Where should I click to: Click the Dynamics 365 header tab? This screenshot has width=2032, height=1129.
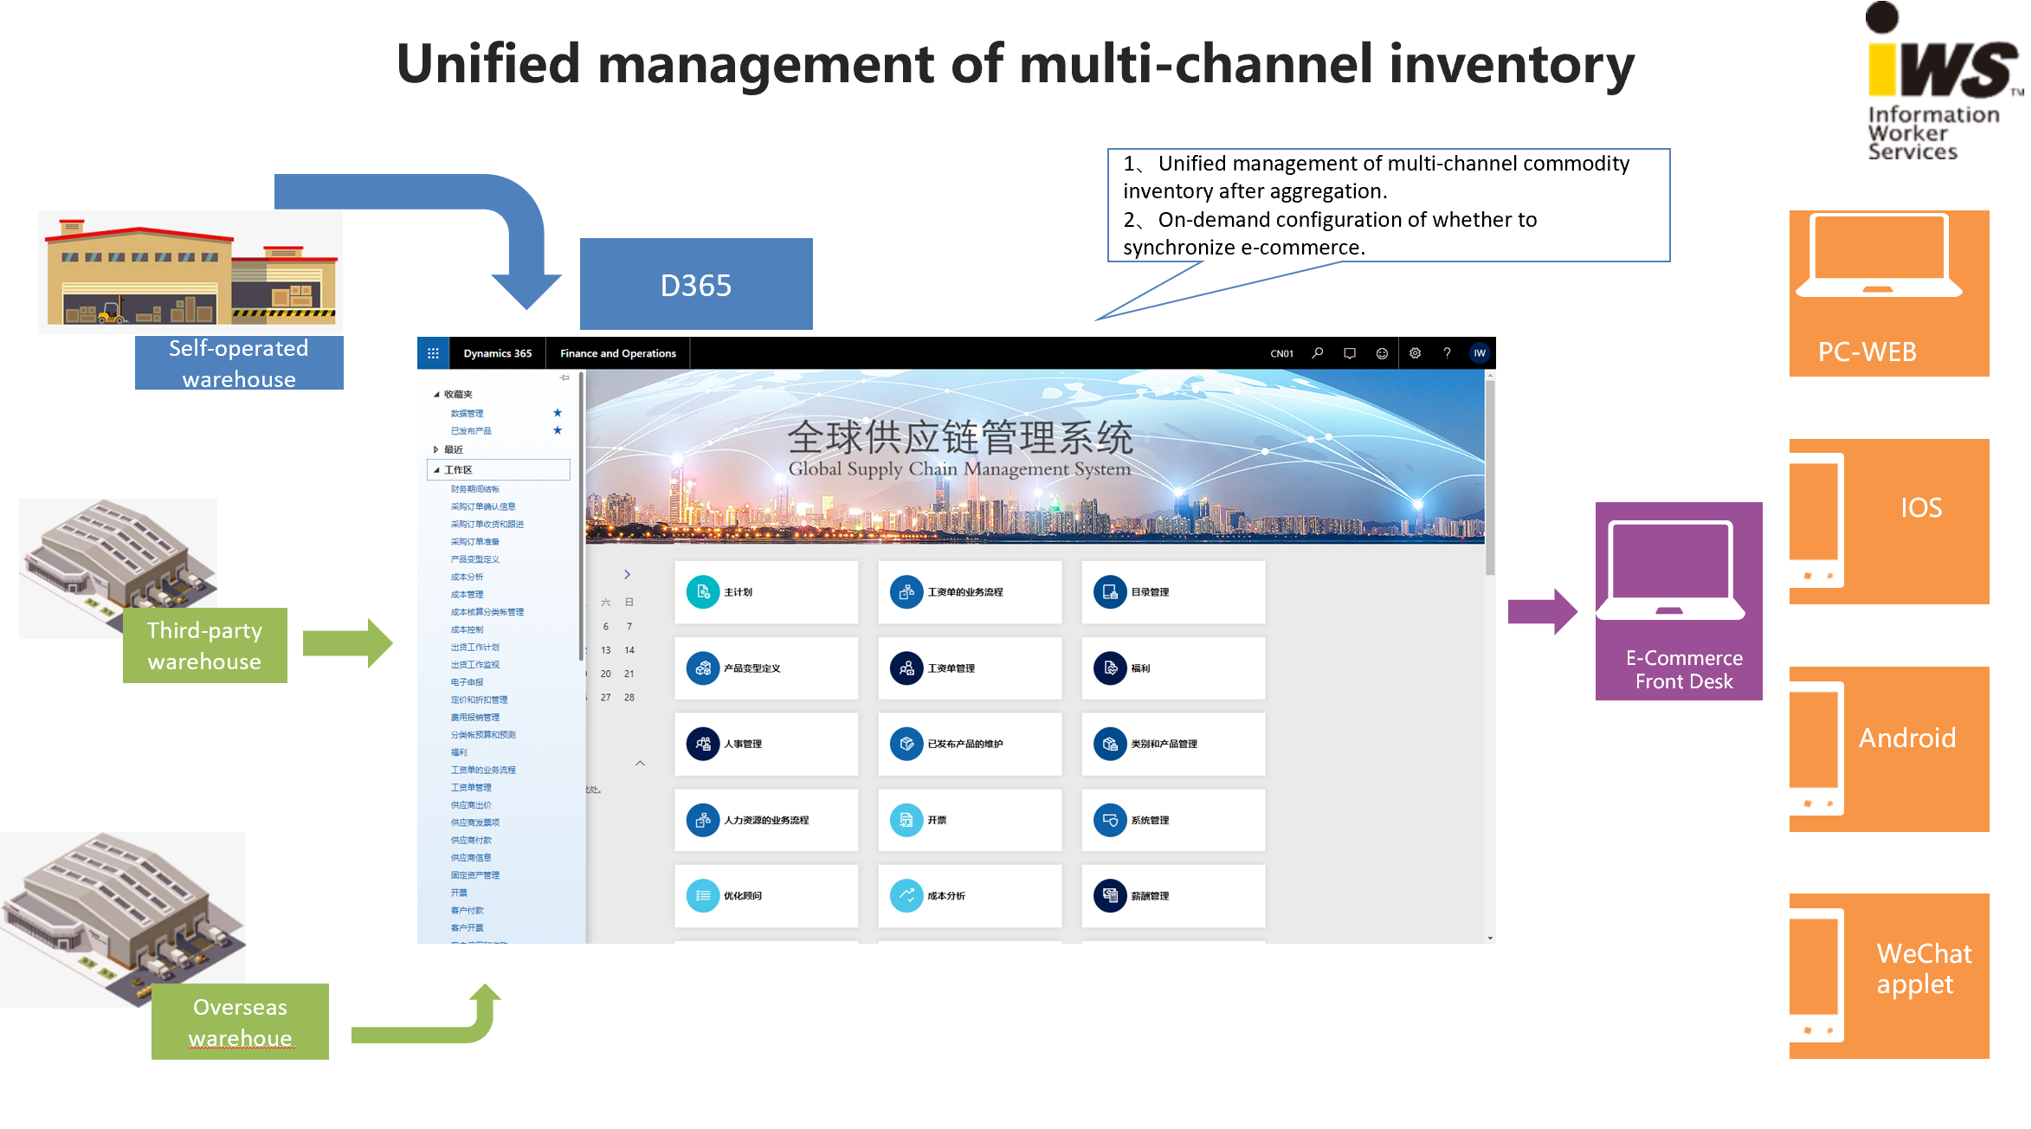click(498, 353)
